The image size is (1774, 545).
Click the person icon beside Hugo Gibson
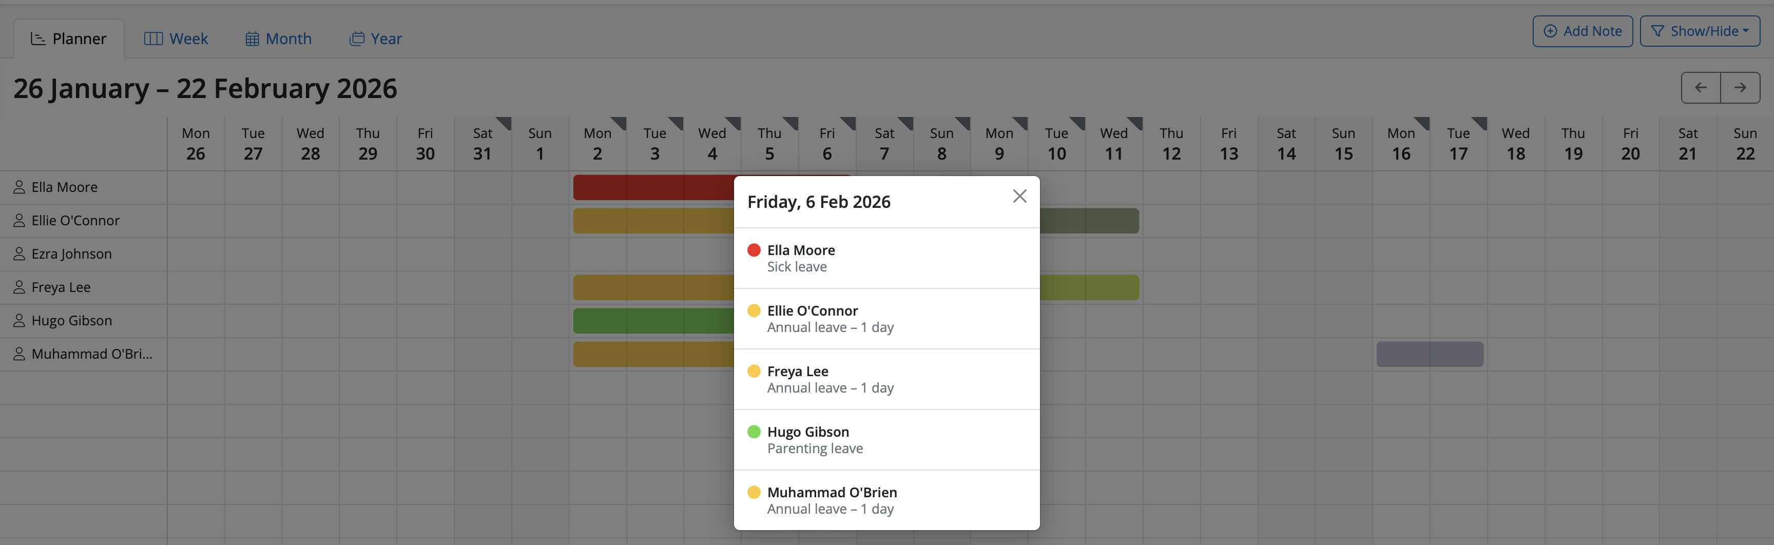pos(20,321)
